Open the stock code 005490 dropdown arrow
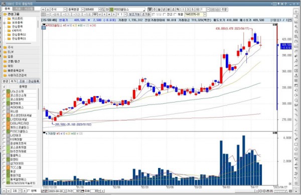The image size is (301, 195). (99, 9)
